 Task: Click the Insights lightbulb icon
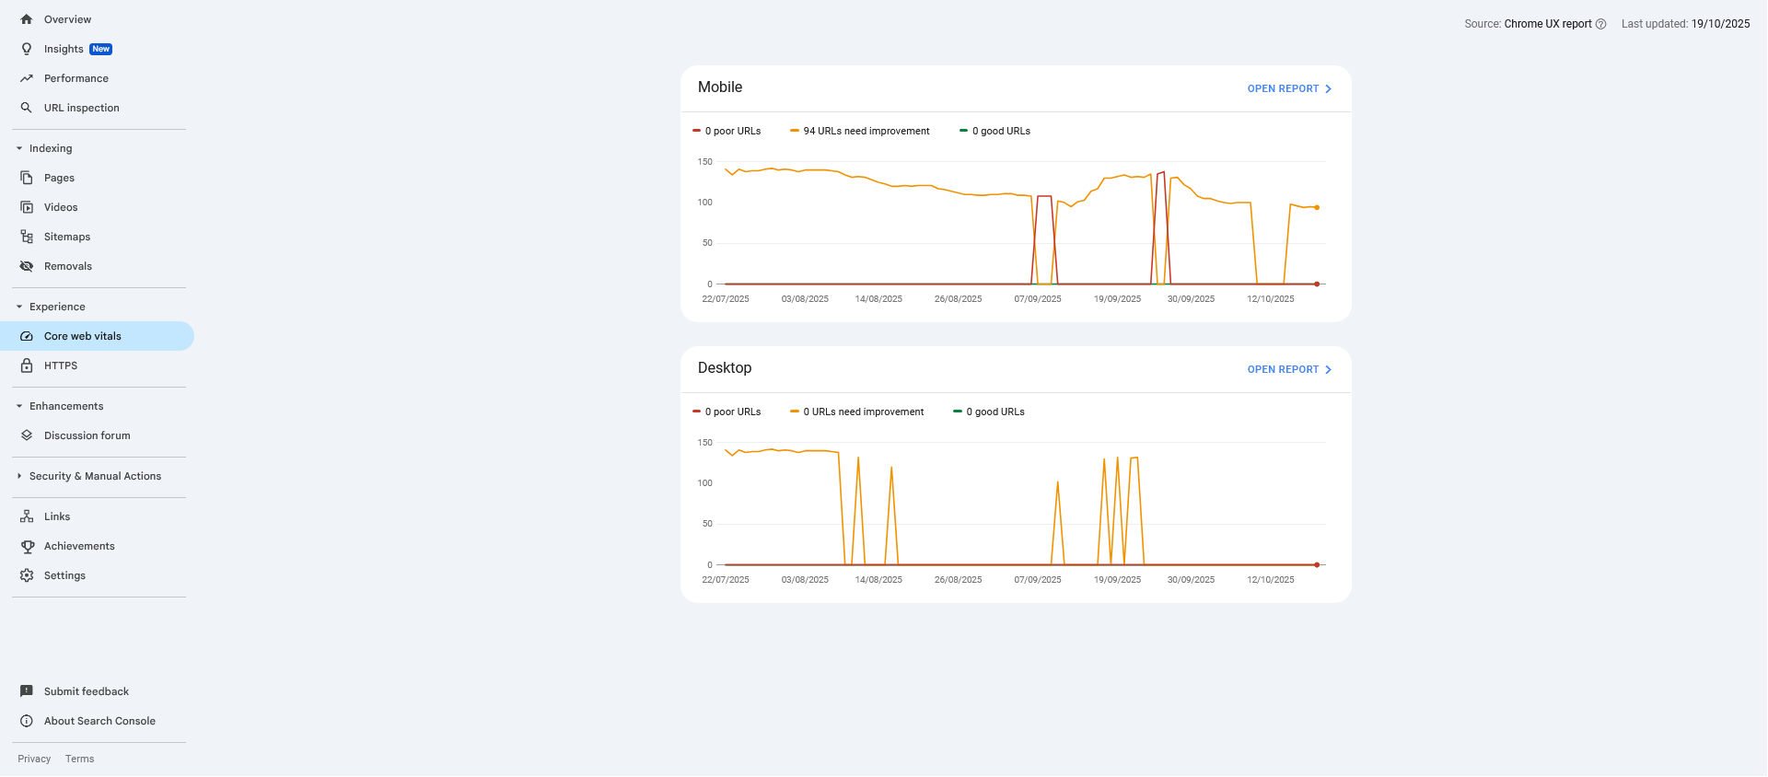[x=27, y=49]
